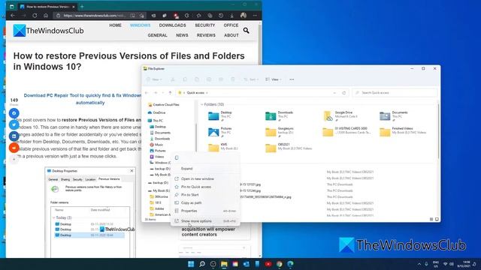481x270 pixels.
Task: Share article on Reddit
Action: (14, 148)
